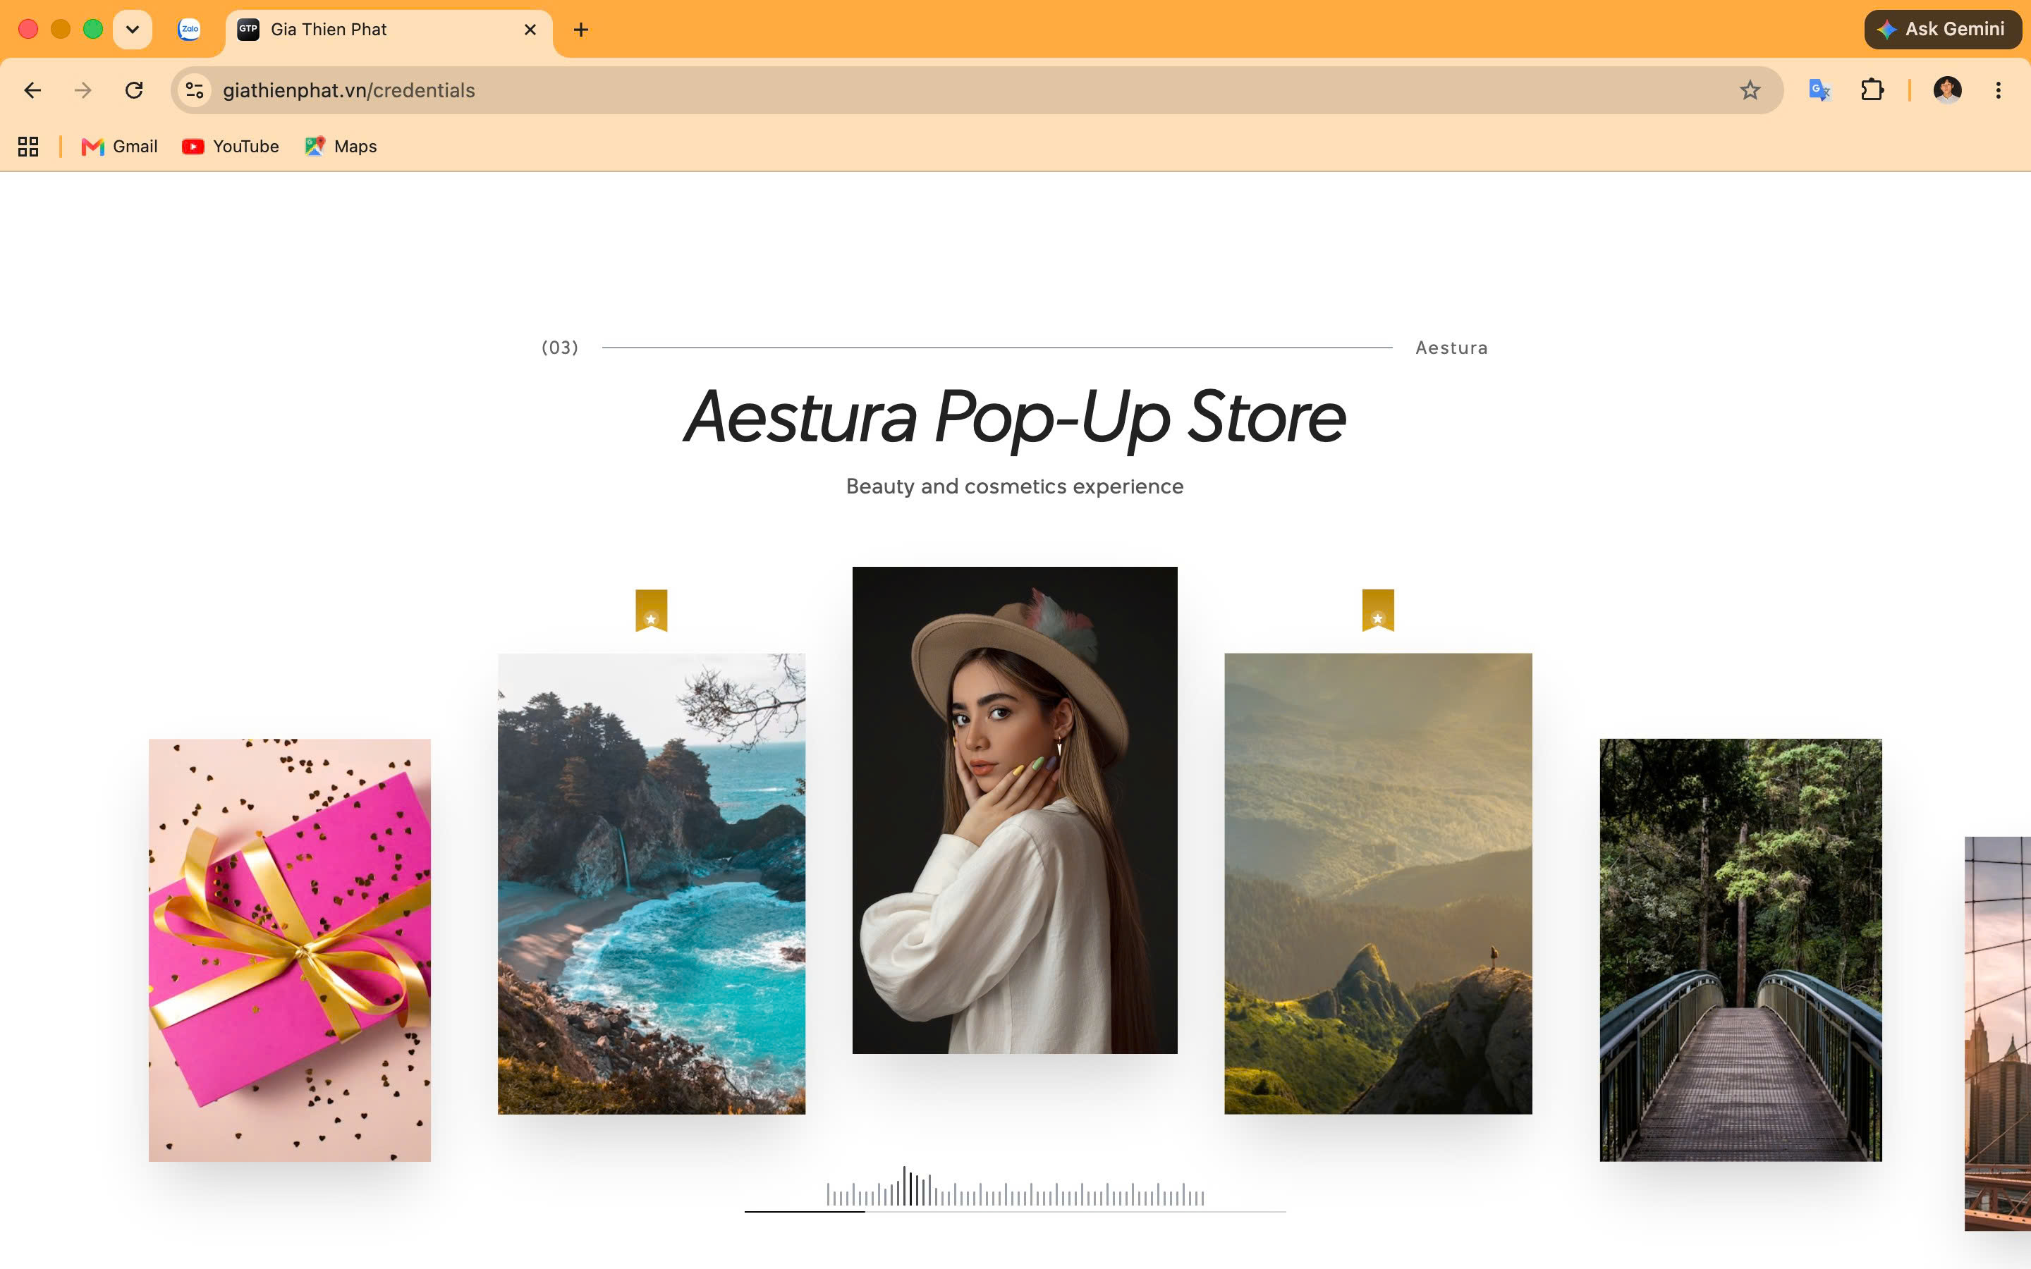Open the forest footbridge image
The width and height of the screenshot is (2031, 1269).
1740,950
